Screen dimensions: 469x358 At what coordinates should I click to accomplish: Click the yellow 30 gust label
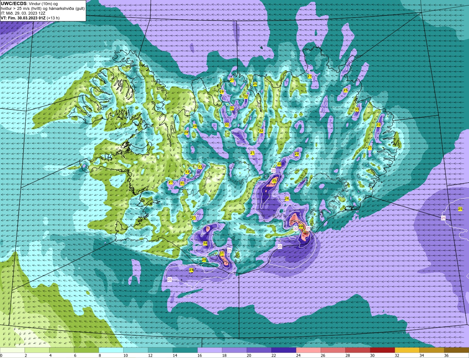pyautogui.click(x=279, y=164)
